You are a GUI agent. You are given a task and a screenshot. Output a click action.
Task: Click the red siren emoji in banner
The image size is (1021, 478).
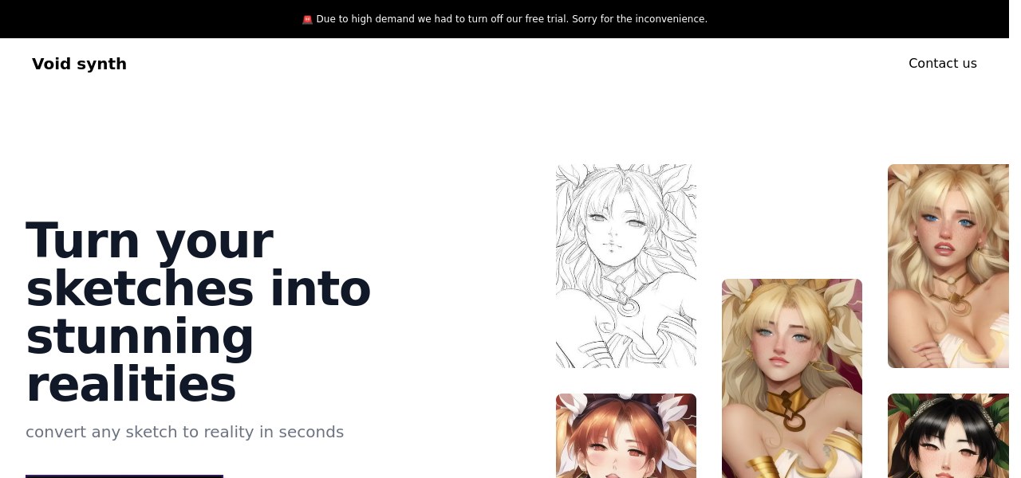click(307, 19)
